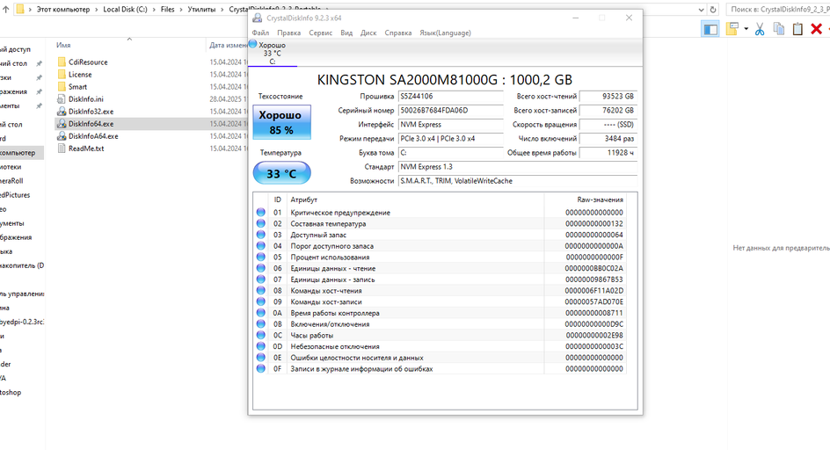Select the Smart folder in Explorer

point(77,87)
